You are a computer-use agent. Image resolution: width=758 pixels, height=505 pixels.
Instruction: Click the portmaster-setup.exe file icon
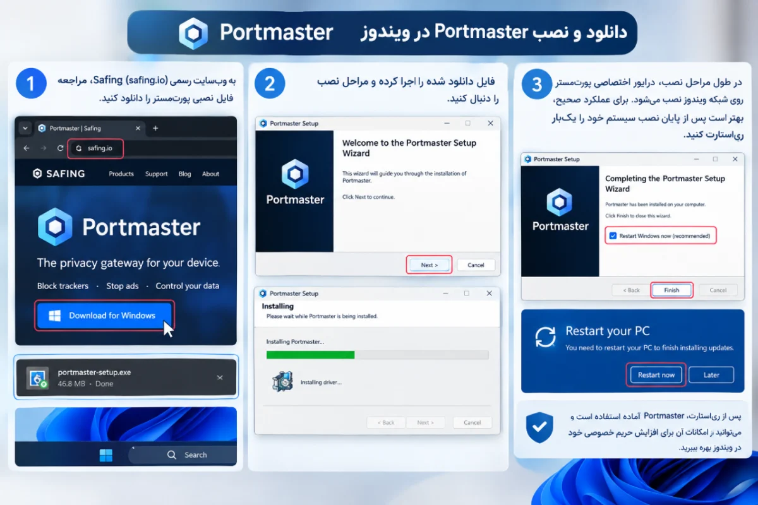click(37, 377)
